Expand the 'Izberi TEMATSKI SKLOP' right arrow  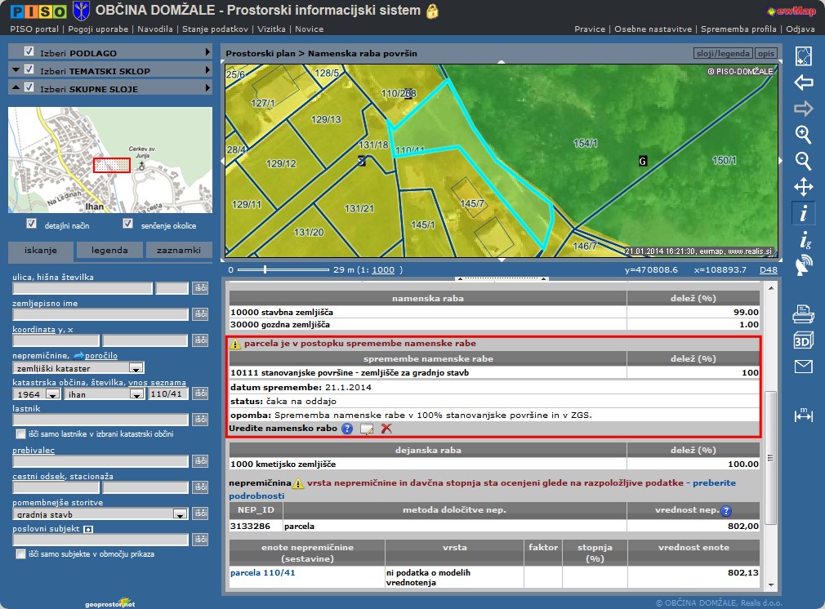(x=207, y=70)
